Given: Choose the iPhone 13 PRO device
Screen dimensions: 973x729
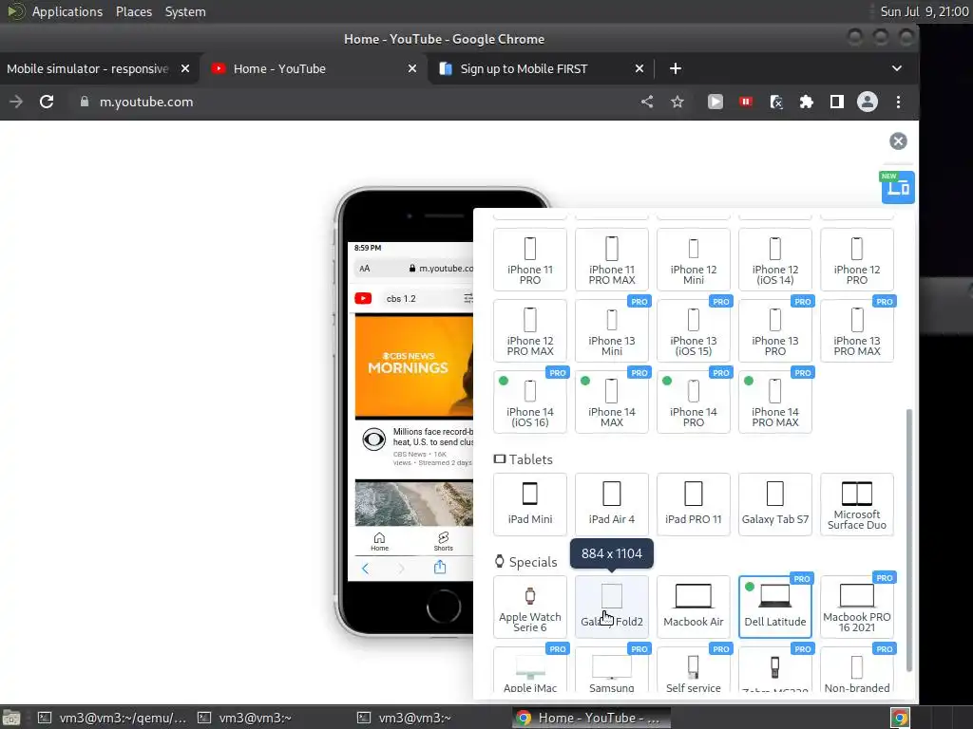Looking at the screenshot, I should pyautogui.click(x=775, y=331).
